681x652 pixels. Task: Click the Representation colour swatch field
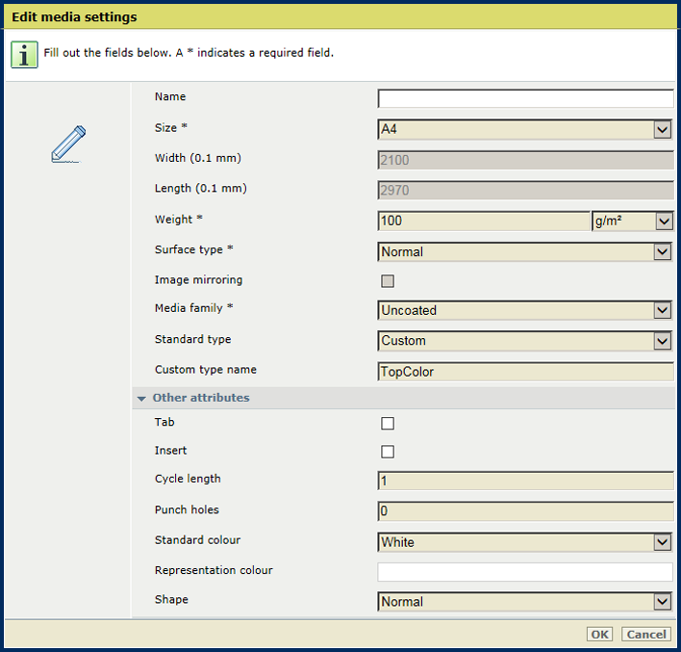(525, 572)
